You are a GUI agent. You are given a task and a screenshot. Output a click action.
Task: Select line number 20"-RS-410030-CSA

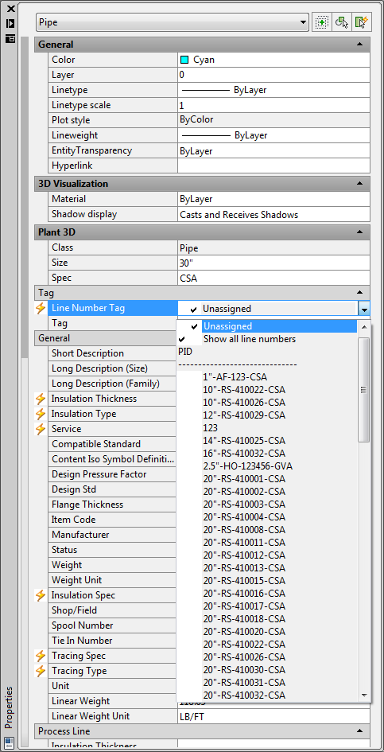(x=244, y=669)
